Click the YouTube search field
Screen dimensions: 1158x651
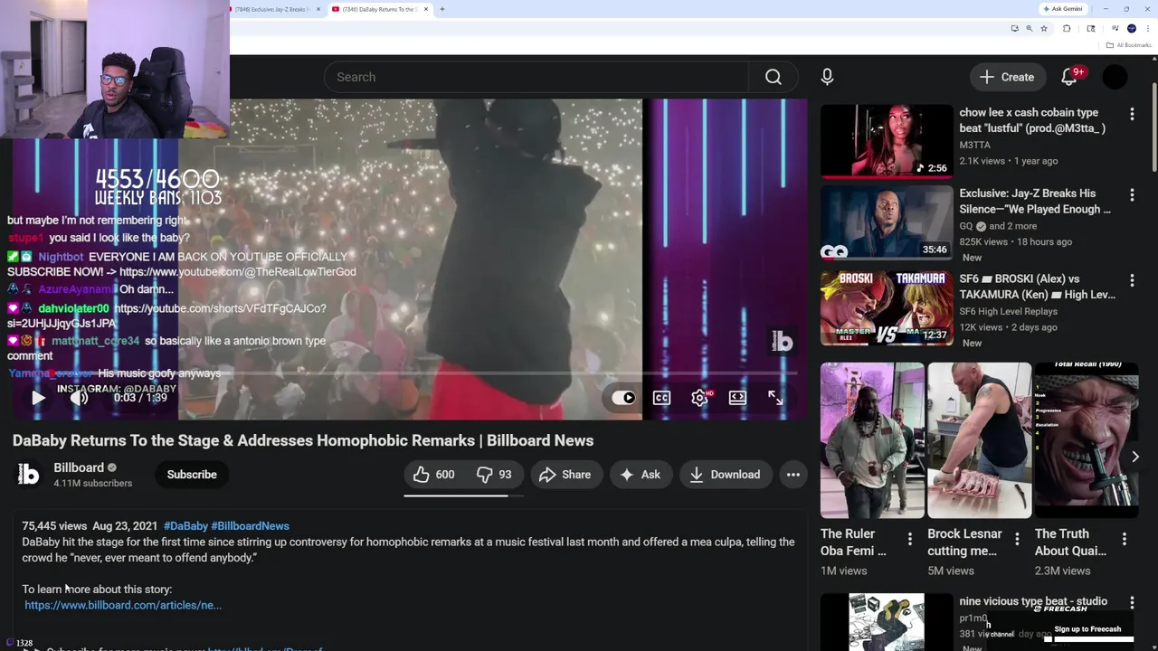(x=536, y=77)
